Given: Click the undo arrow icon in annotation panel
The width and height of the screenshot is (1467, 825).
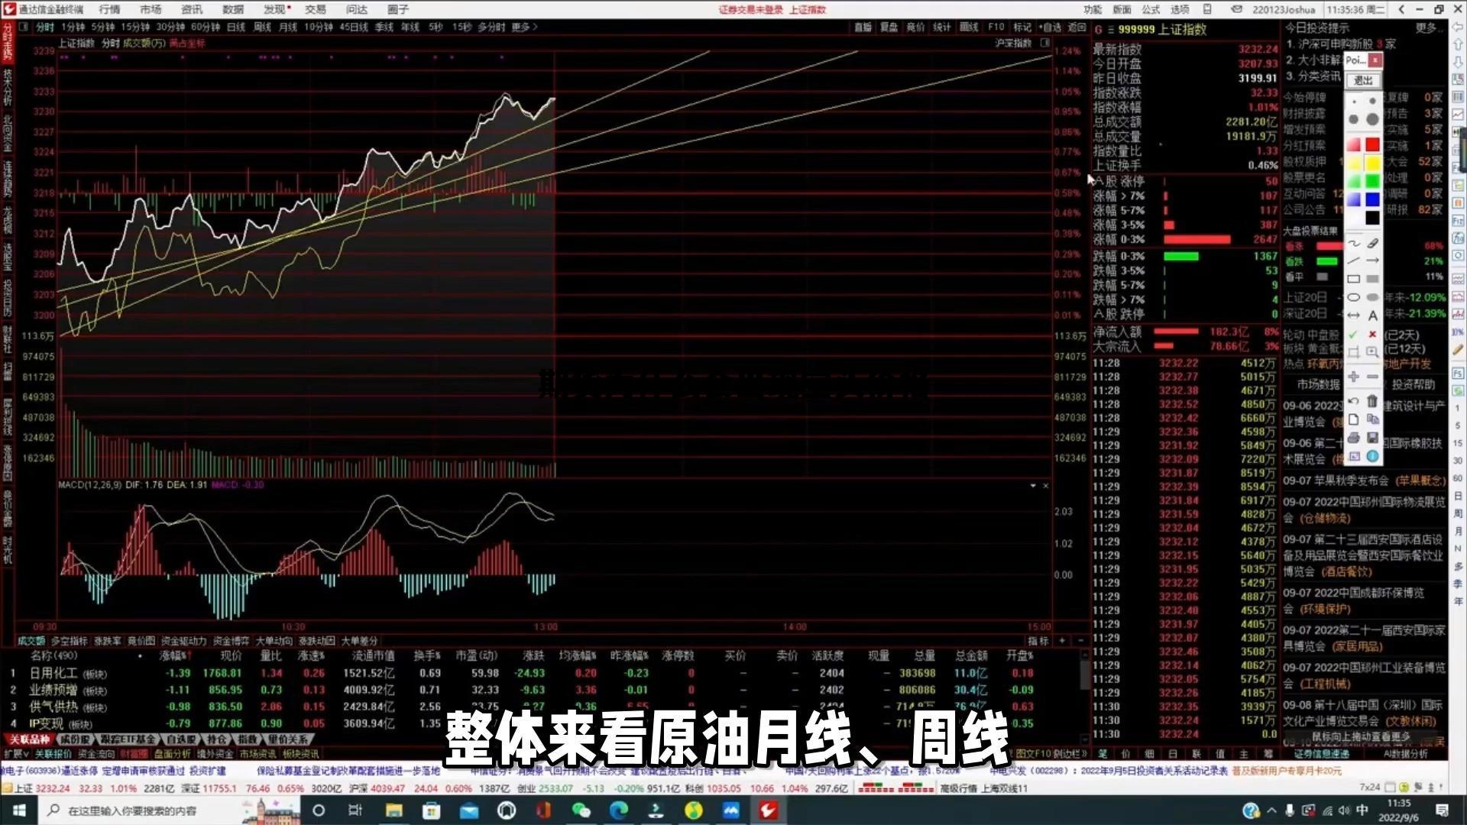Looking at the screenshot, I should coord(1353,400).
